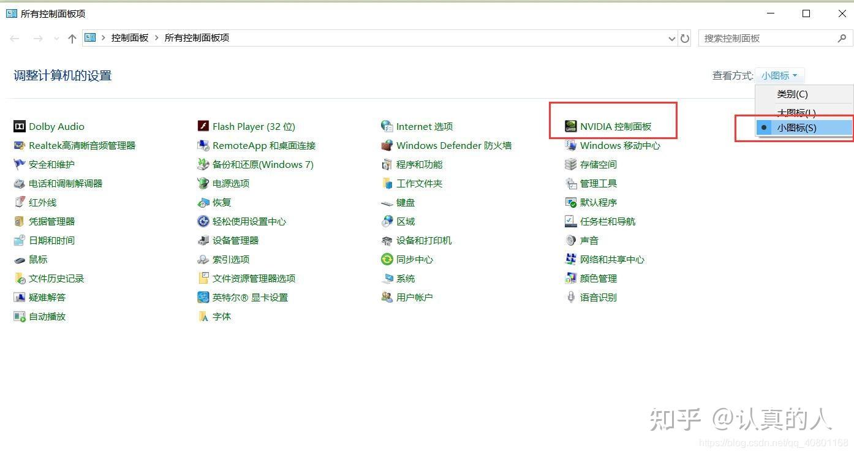This screenshot has width=854, height=454.
Task: Open the recent locations dropdown arrow
Action: [56, 39]
